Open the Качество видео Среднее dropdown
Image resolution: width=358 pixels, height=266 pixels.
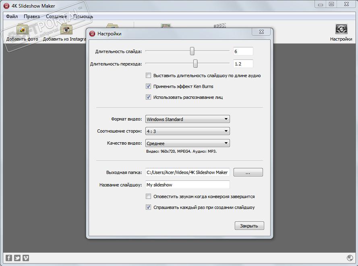187,143
